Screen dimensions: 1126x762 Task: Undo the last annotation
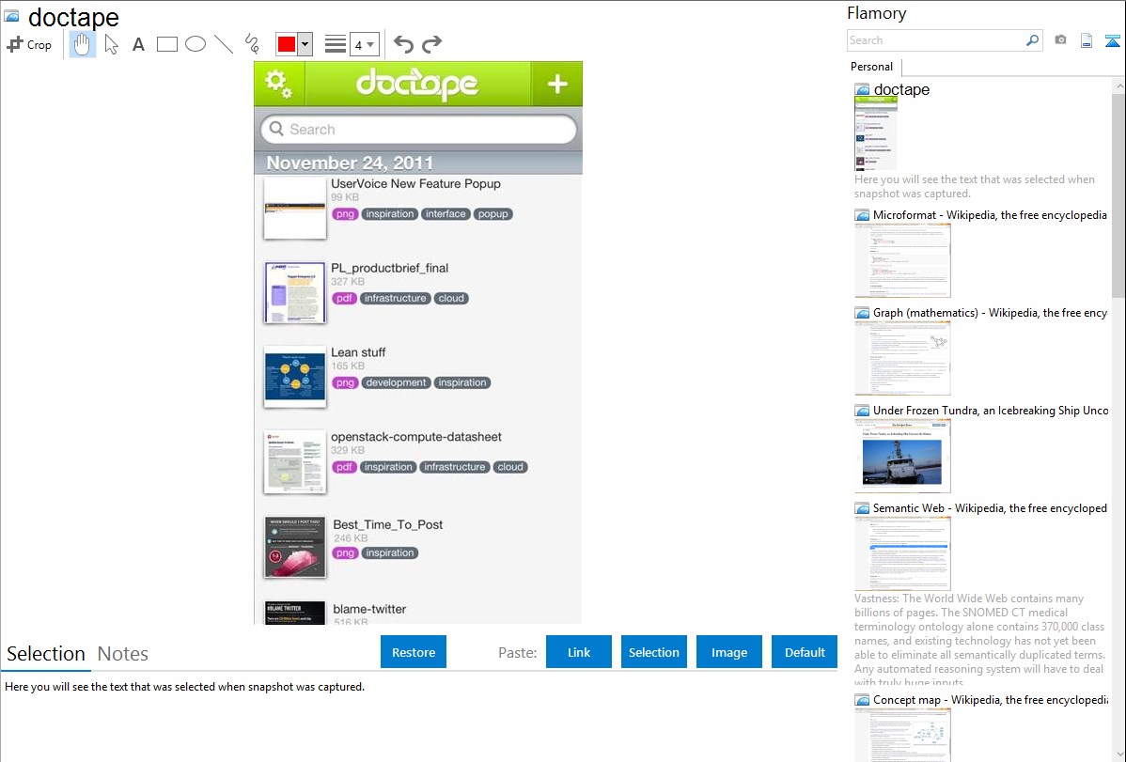403,44
